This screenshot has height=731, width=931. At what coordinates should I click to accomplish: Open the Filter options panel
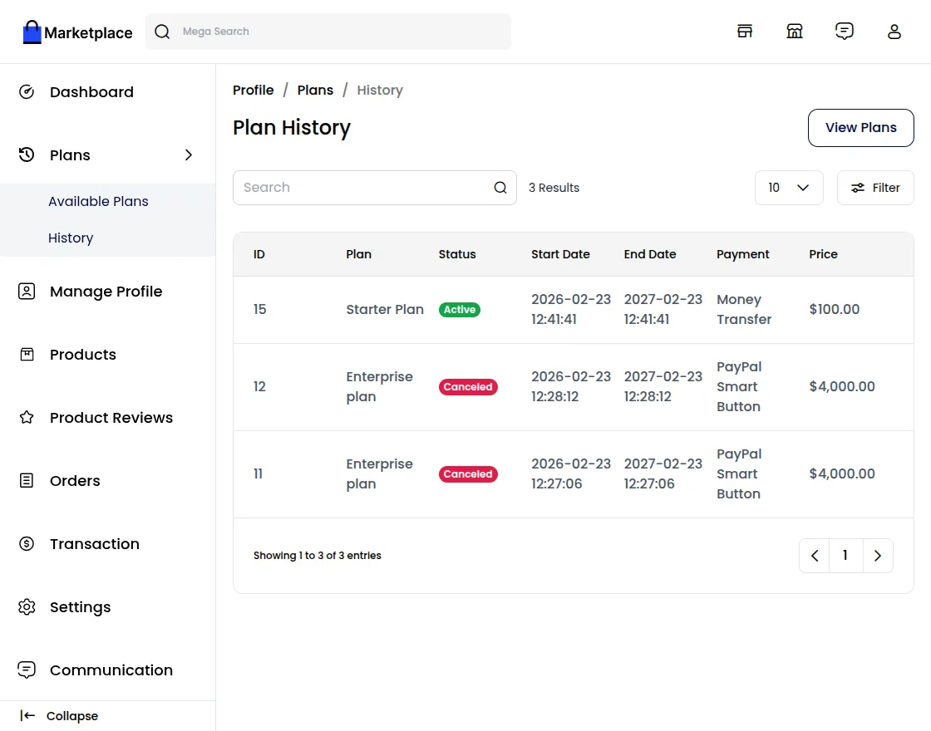pyautogui.click(x=875, y=188)
